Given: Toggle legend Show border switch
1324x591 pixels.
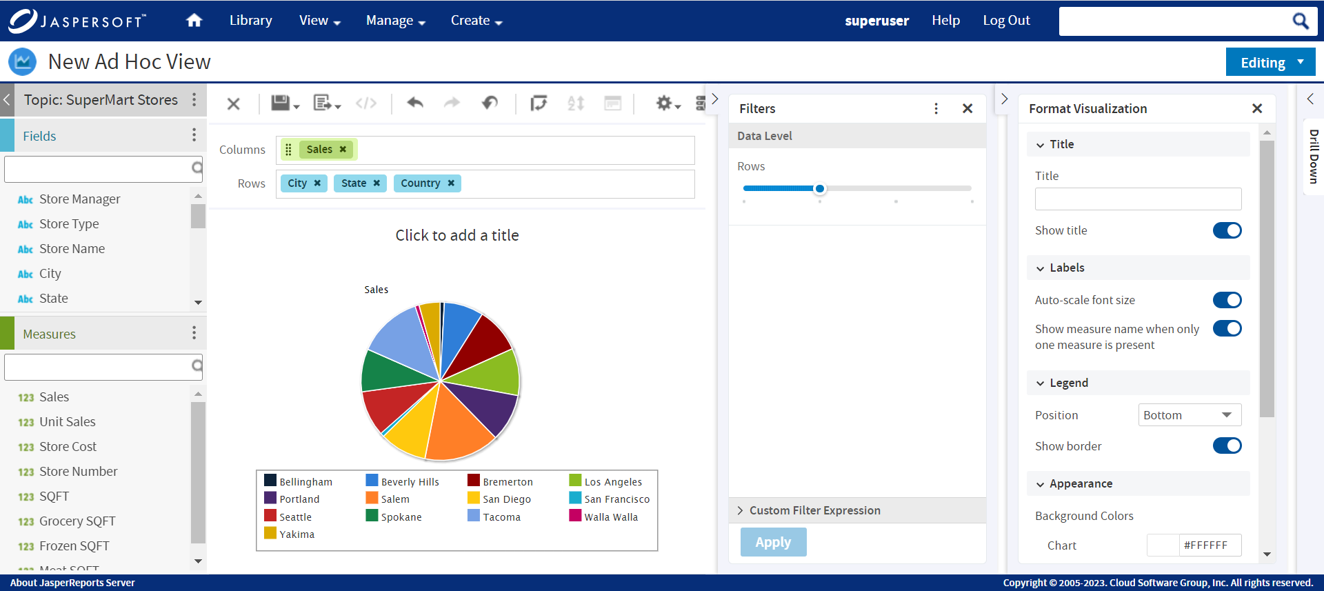Looking at the screenshot, I should [1227, 445].
